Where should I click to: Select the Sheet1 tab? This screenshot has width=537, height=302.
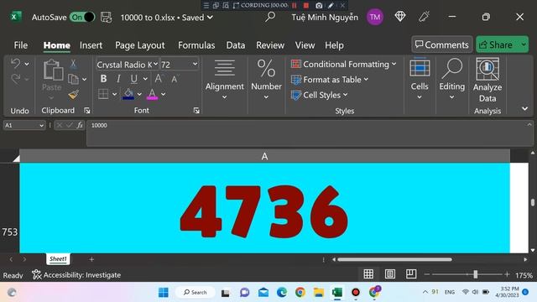click(58, 259)
